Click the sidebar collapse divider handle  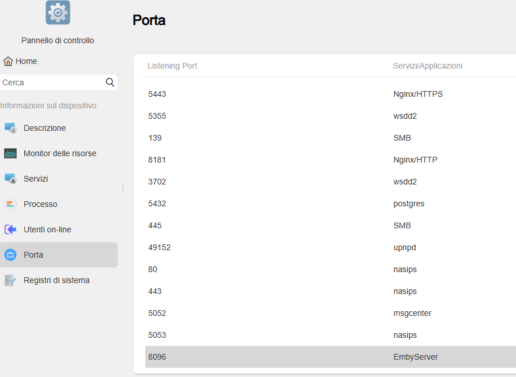point(123,188)
